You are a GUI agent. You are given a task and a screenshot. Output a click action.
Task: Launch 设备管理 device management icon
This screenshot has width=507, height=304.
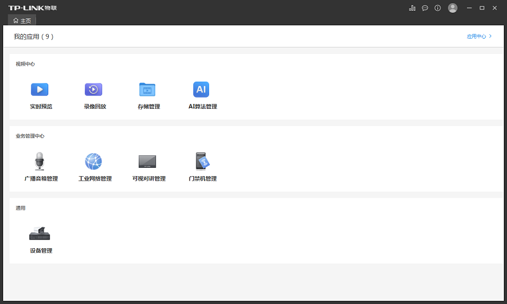40,234
